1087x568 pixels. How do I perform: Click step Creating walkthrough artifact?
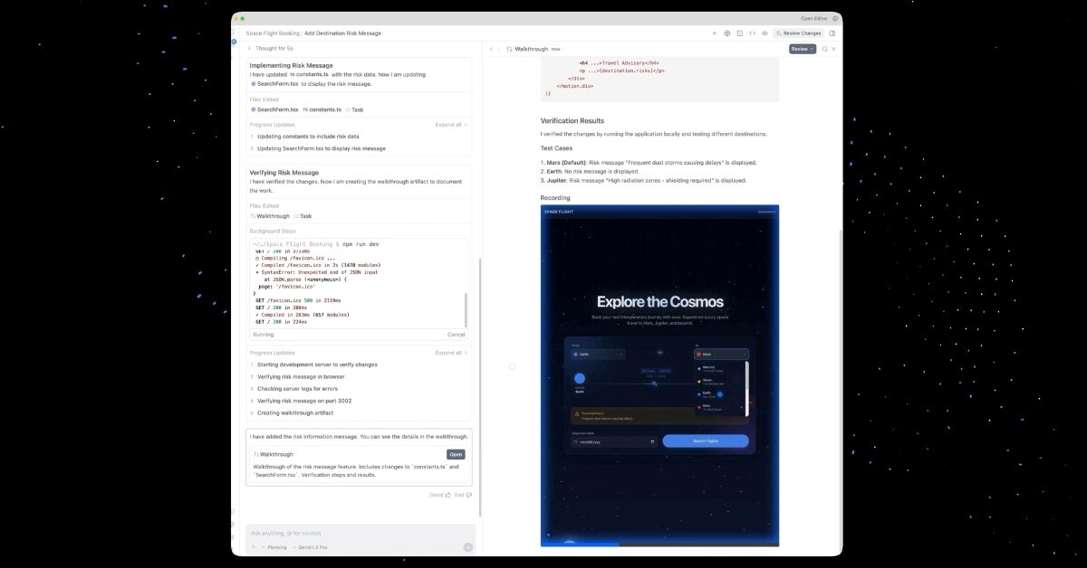295,412
